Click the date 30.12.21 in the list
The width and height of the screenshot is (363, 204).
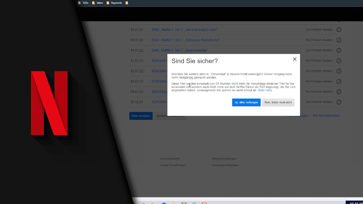tap(137, 102)
